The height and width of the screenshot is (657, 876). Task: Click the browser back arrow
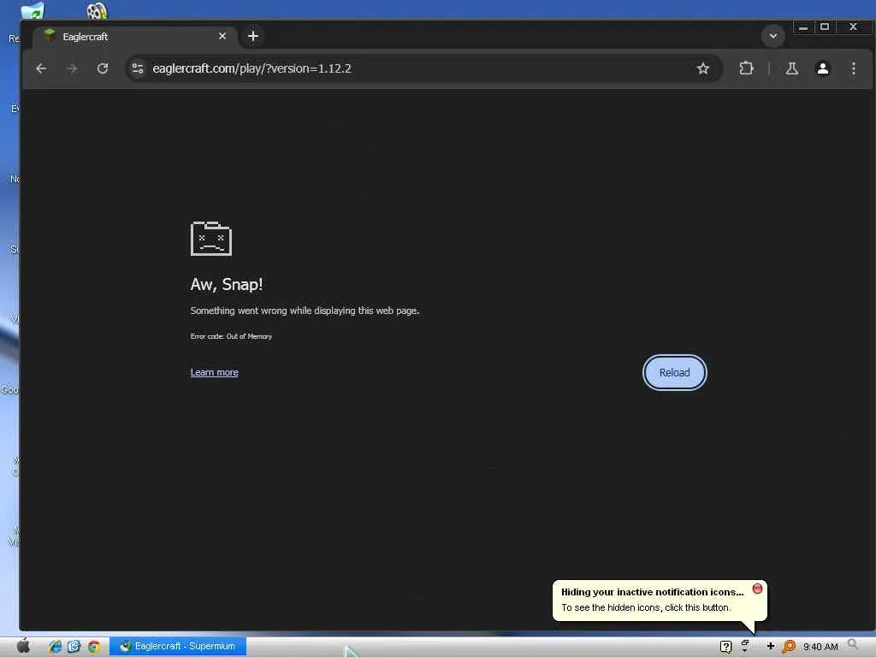[41, 68]
